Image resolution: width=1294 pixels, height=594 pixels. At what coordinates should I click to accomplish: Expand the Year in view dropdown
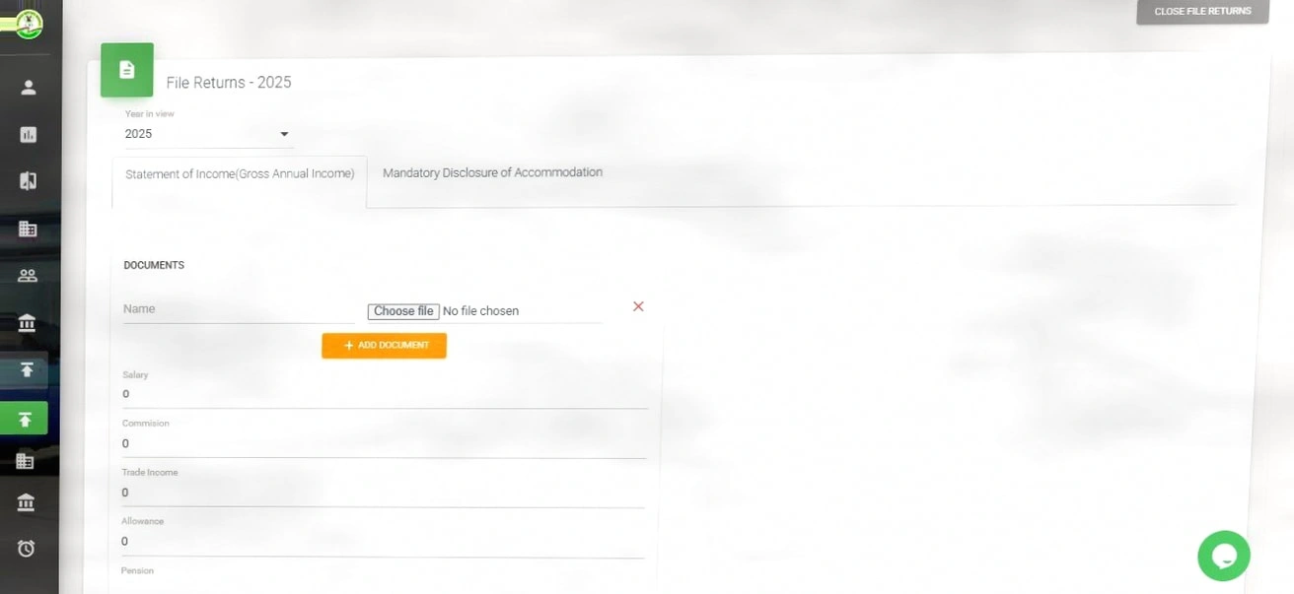(207, 134)
